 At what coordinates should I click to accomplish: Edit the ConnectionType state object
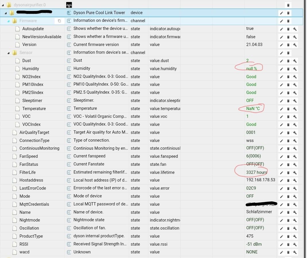(281, 141)
